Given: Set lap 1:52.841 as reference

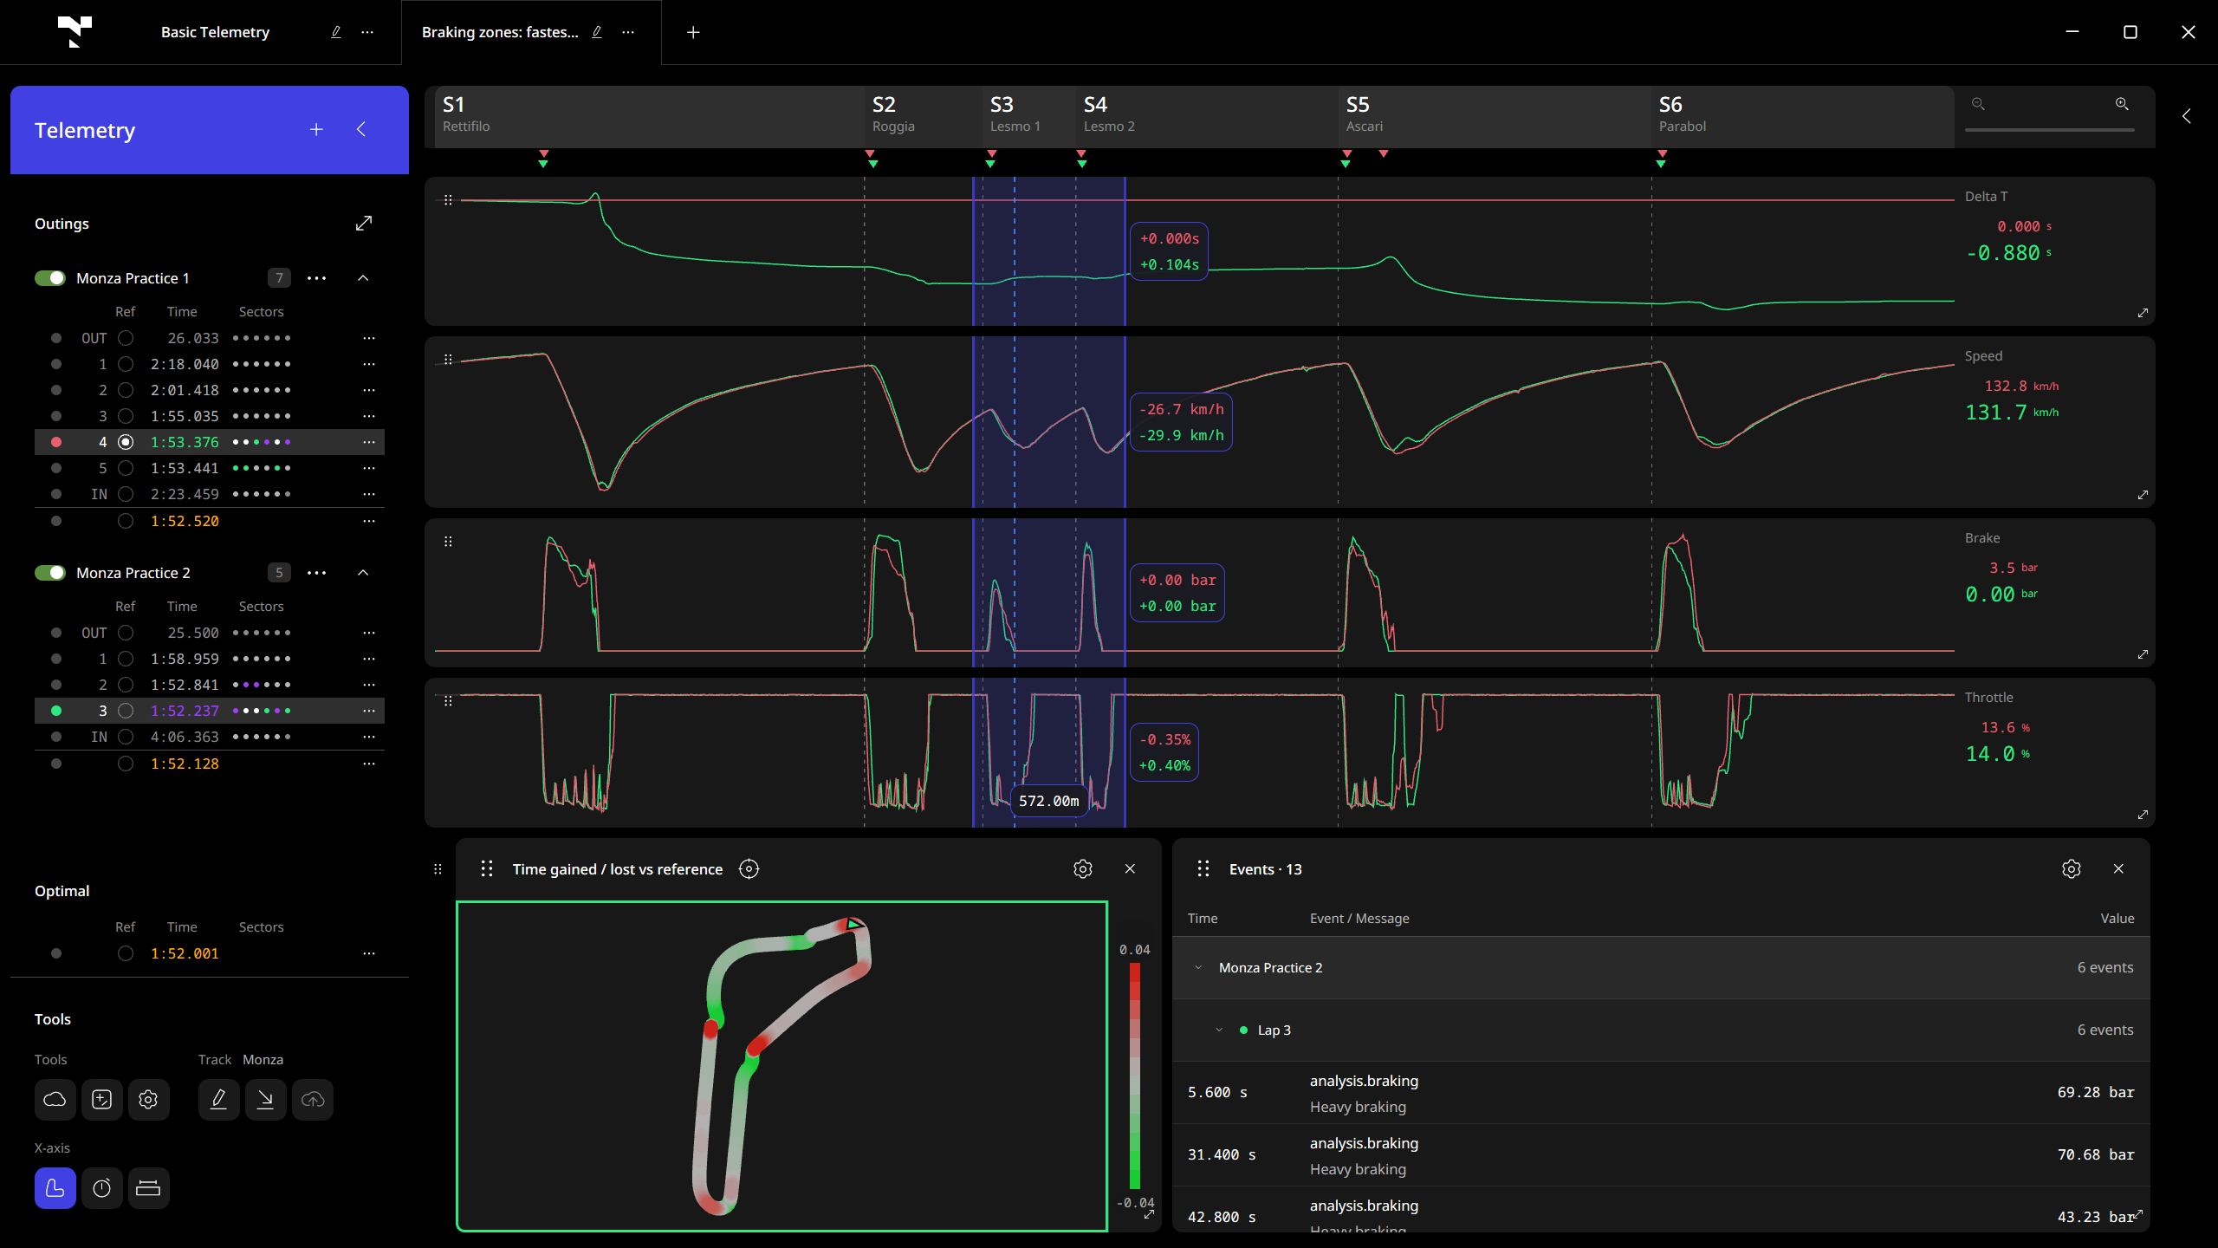Looking at the screenshot, I should (x=126, y=685).
